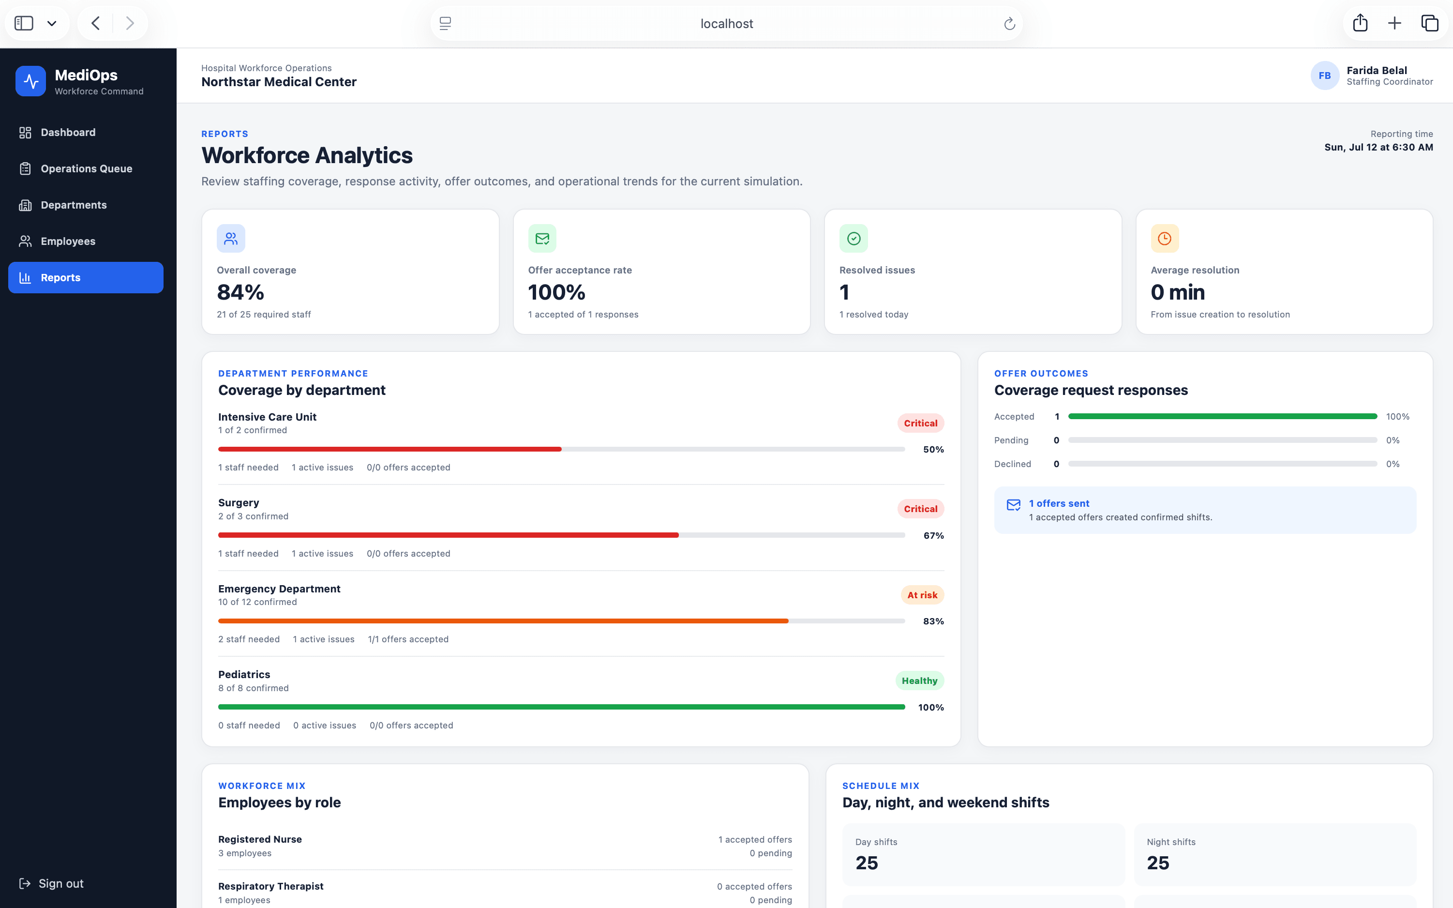Screen dimensions: 1453x908
Task: Select Reports in the sidebar
Action: pyautogui.click(x=86, y=277)
